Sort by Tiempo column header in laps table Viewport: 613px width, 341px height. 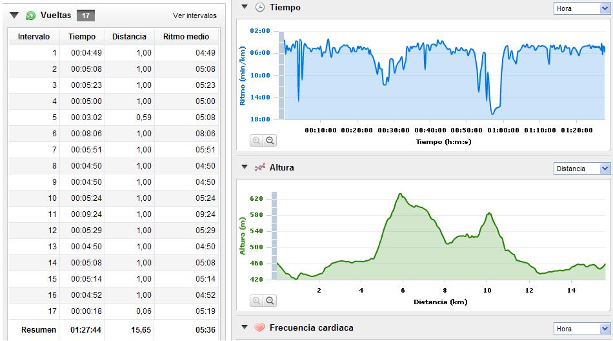(x=82, y=36)
